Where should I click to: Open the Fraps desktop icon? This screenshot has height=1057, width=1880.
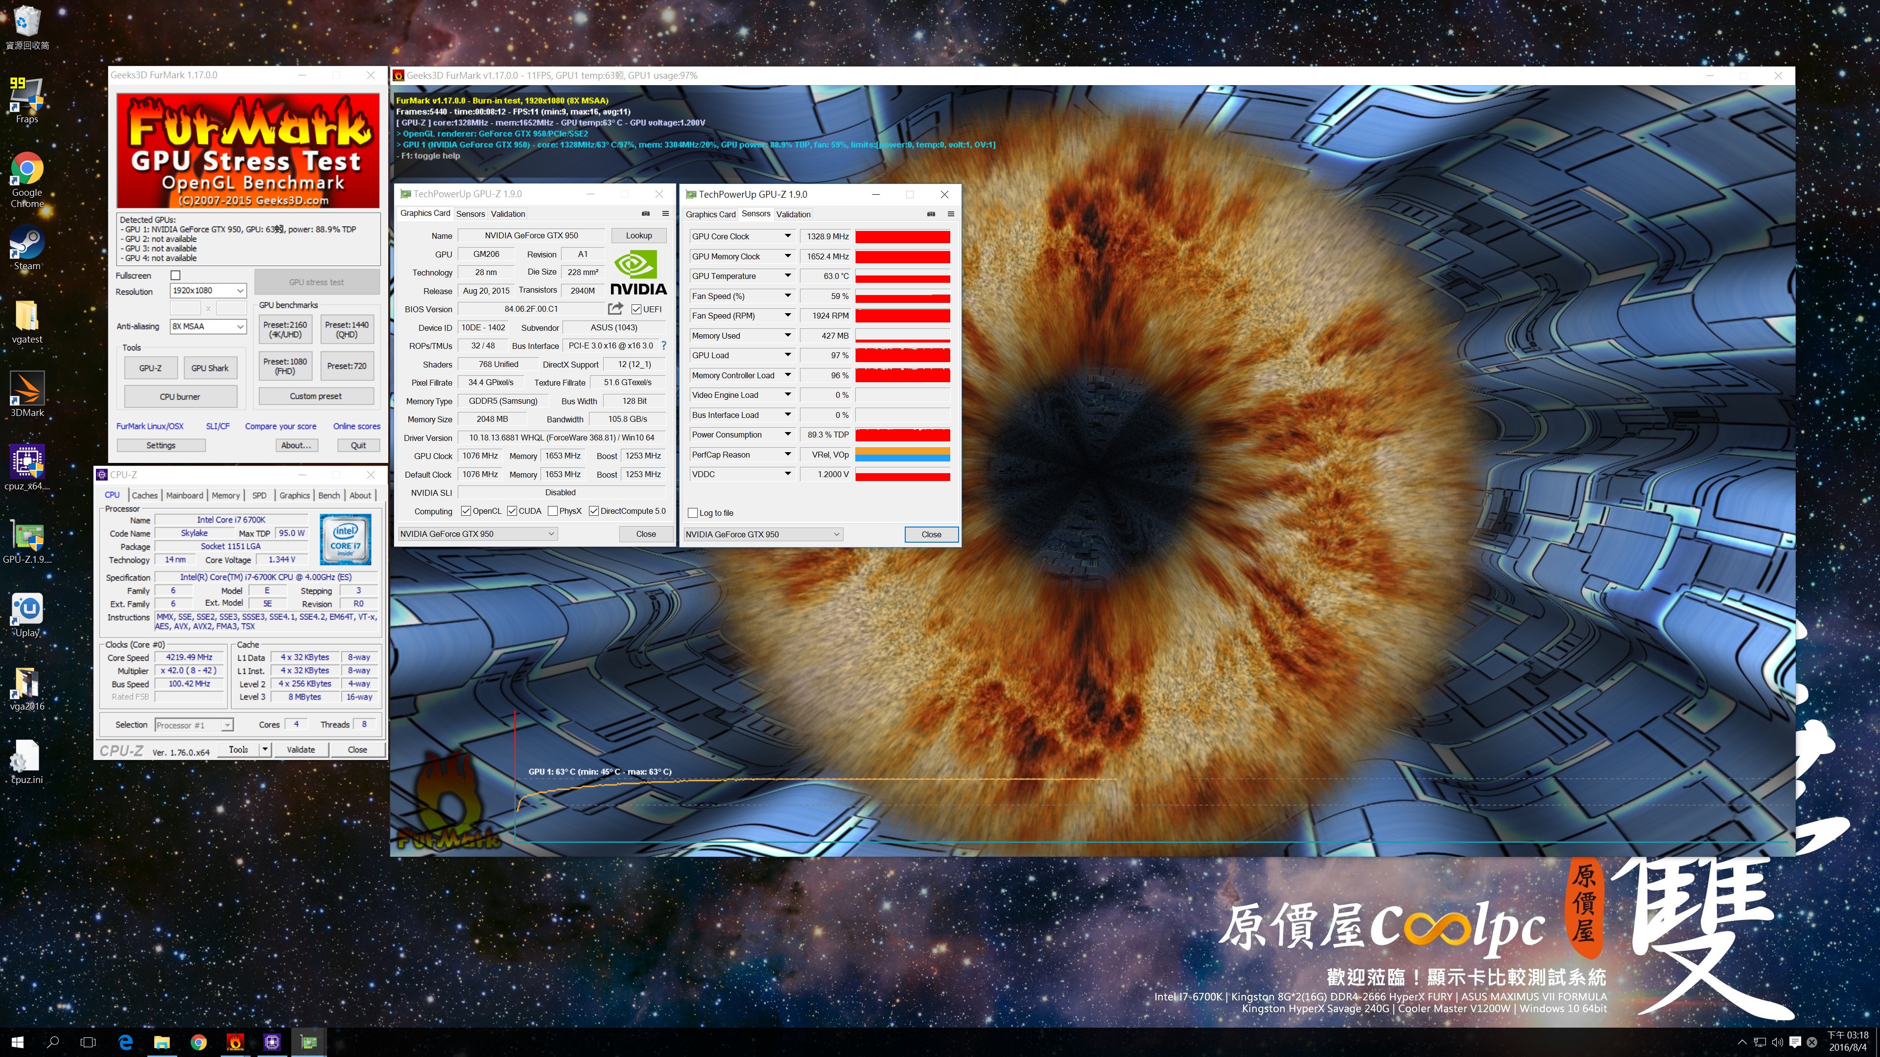coord(27,100)
